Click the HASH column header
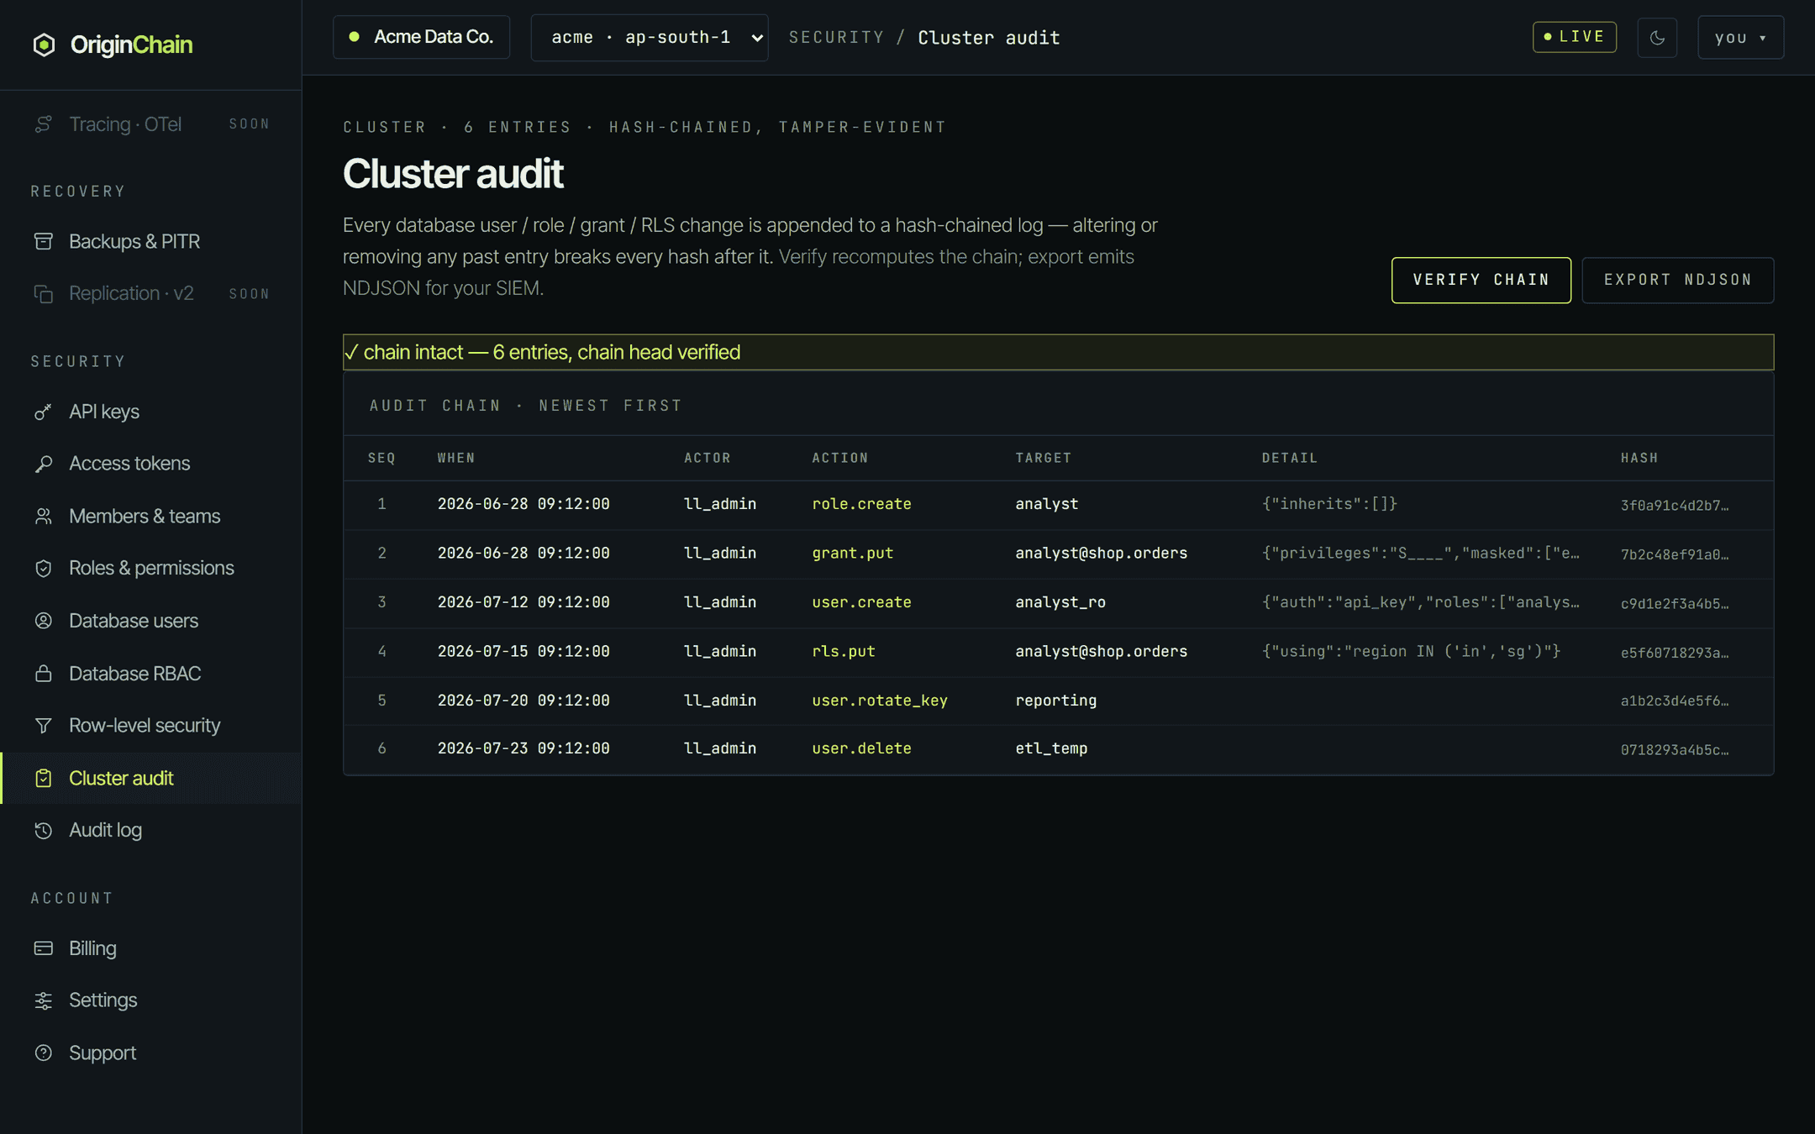This screenshot has height=1134, width=1815. [x=1639, y=458]
